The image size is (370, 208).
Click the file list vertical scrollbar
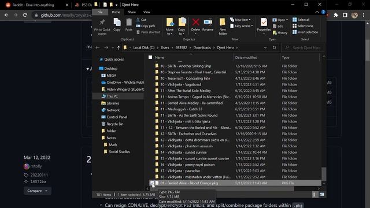pyautogui.click(x=324, y=173)
